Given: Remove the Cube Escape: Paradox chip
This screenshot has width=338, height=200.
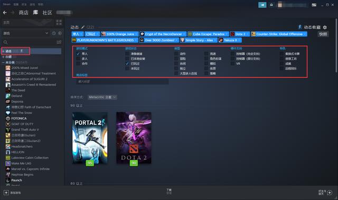Looking at the screenshot, I should pyautogui.click(x=227, y=34).
